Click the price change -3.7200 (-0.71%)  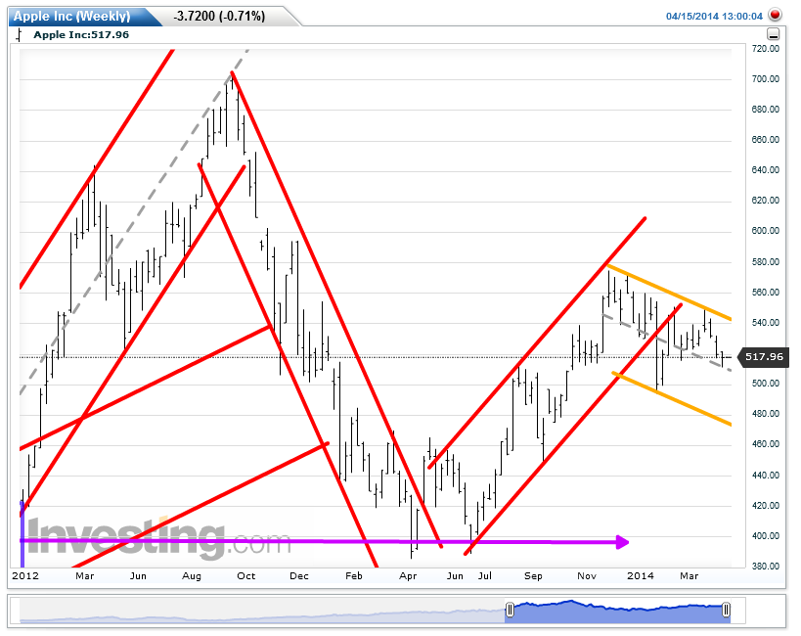[219, 17]
